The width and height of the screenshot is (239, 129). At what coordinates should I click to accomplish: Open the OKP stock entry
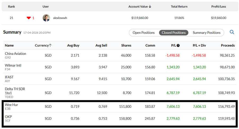[x=8, y=117]
